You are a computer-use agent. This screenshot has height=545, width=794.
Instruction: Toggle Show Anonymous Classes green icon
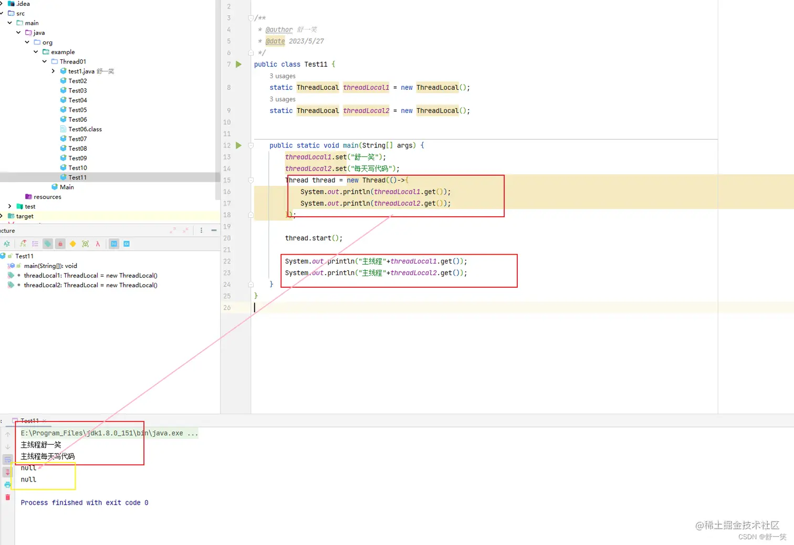86,244
